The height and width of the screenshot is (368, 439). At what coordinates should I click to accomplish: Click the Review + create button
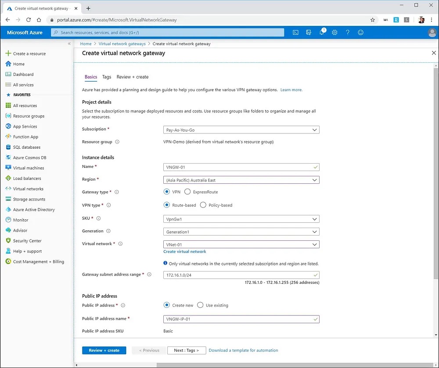coord(104,350)
